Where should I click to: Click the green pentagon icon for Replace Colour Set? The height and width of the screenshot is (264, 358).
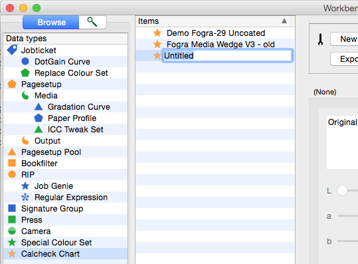click(x=25, y=72)
